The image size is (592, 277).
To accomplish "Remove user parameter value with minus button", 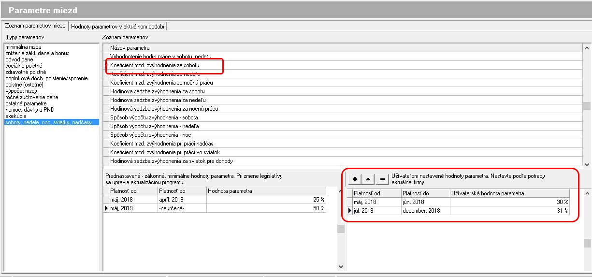I will (382, 179).
